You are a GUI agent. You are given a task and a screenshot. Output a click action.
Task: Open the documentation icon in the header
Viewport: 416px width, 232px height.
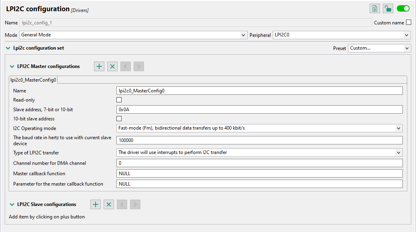point(375,8)
